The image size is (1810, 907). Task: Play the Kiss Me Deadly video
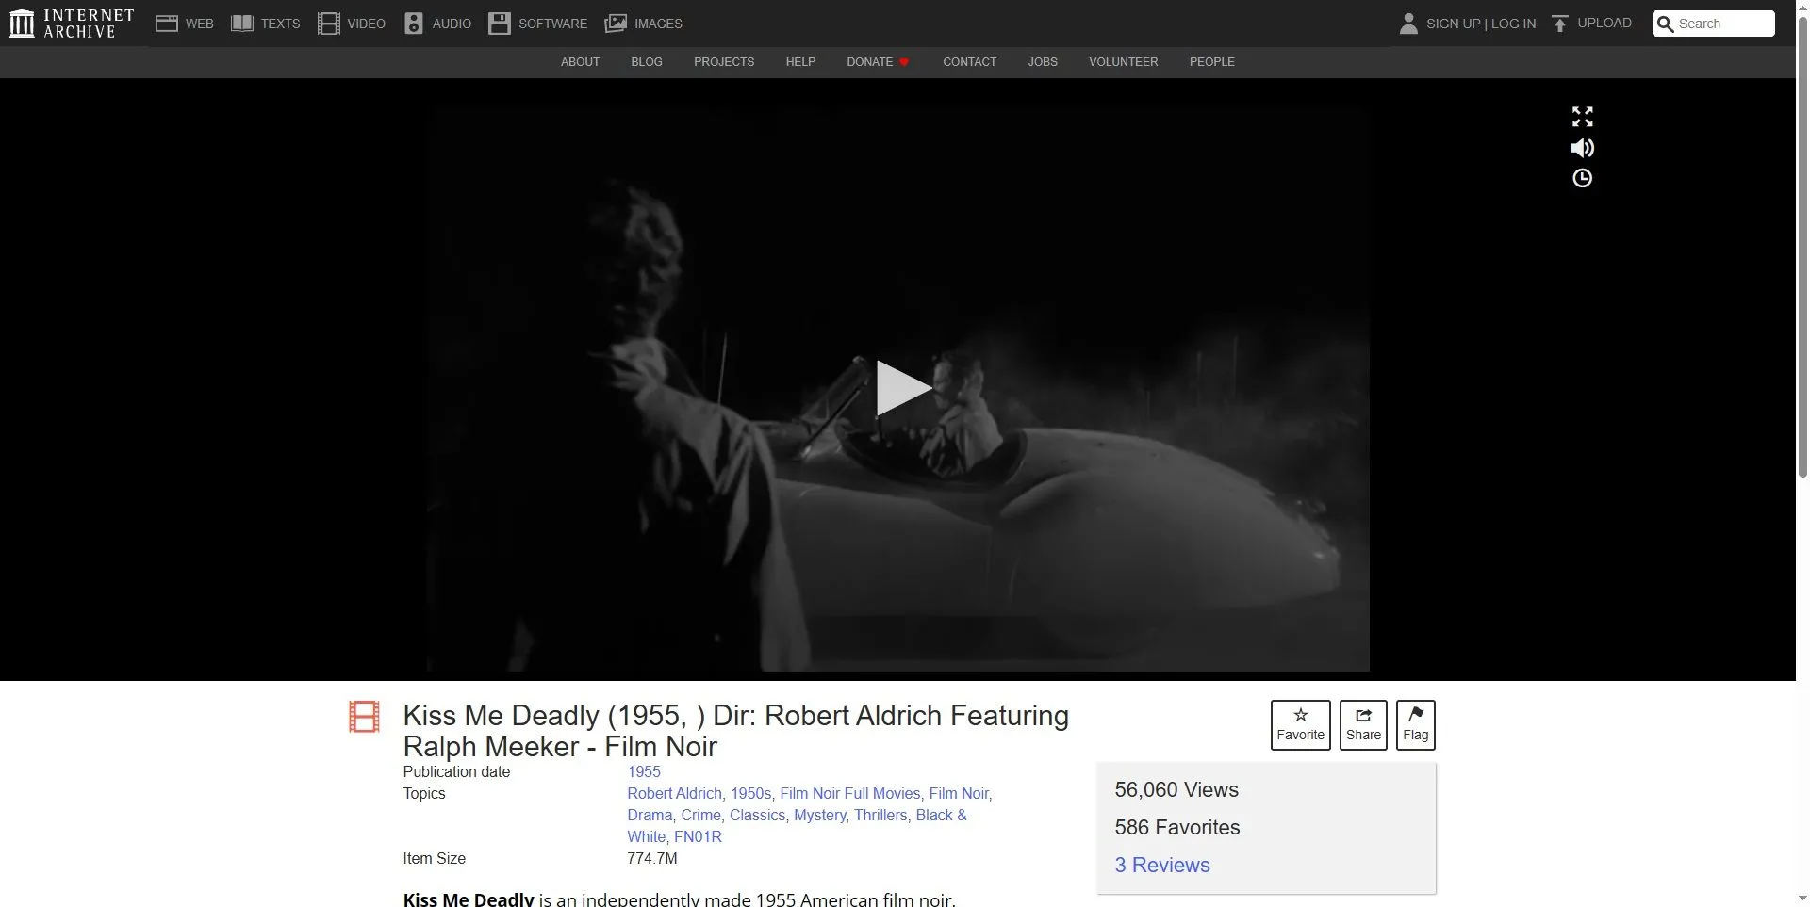click(x=903, y=388)
